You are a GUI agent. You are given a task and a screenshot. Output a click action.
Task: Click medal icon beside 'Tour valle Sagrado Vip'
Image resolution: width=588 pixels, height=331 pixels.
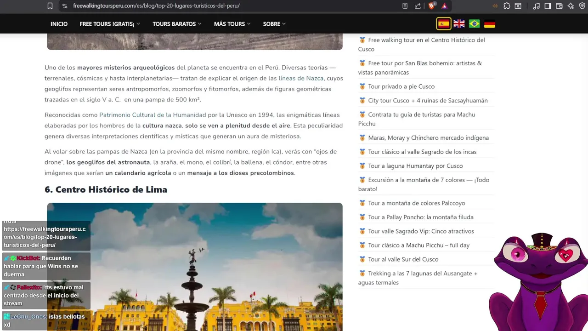(x=362, y=231)
